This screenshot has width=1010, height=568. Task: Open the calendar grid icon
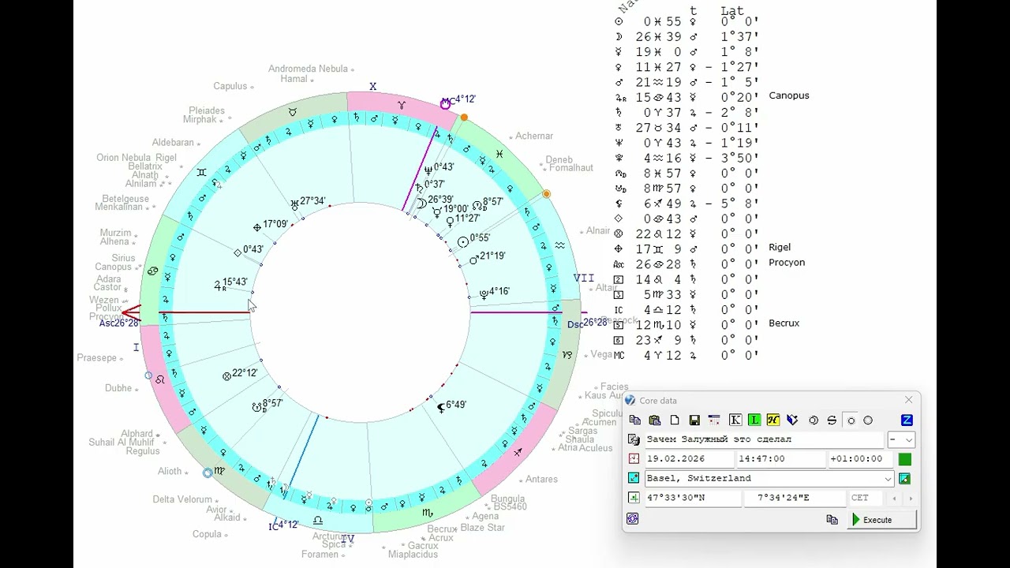[x=714, y=420]
